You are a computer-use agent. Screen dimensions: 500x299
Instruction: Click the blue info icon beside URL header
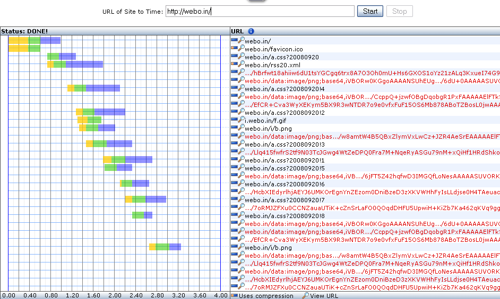251,31
